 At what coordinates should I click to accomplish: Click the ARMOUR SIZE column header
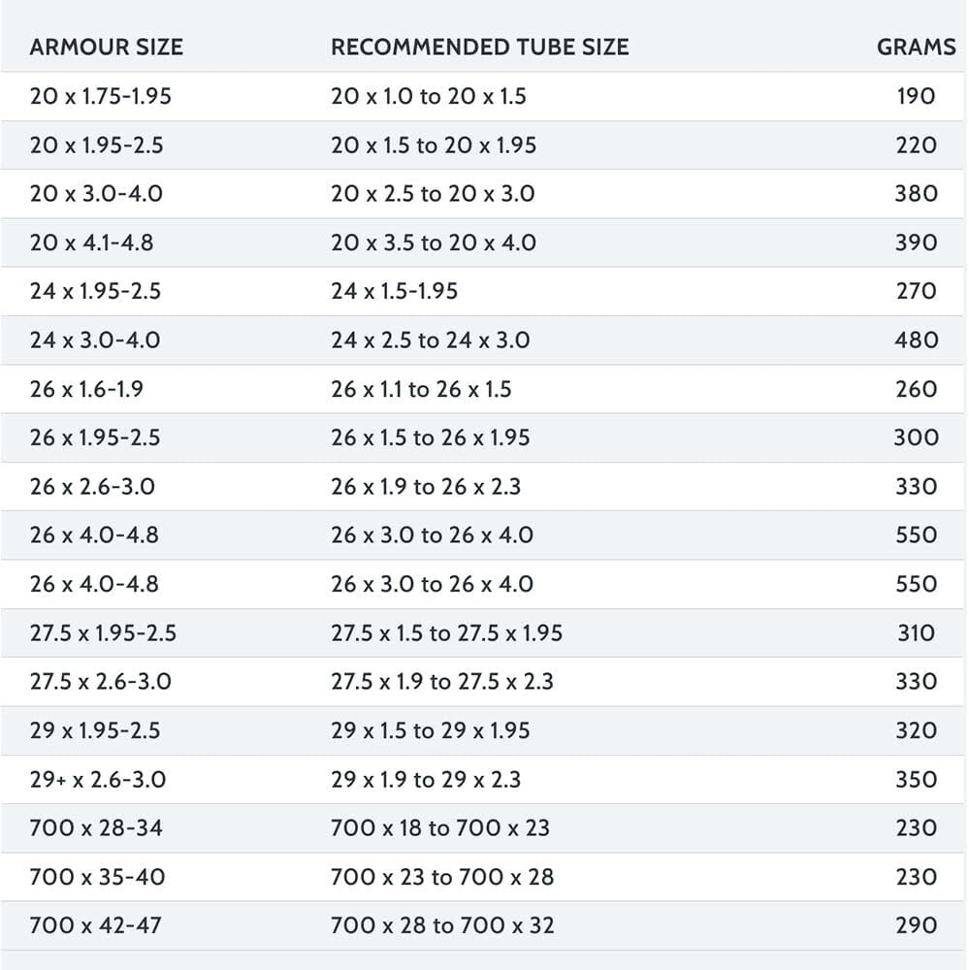[x=106, y=48]
